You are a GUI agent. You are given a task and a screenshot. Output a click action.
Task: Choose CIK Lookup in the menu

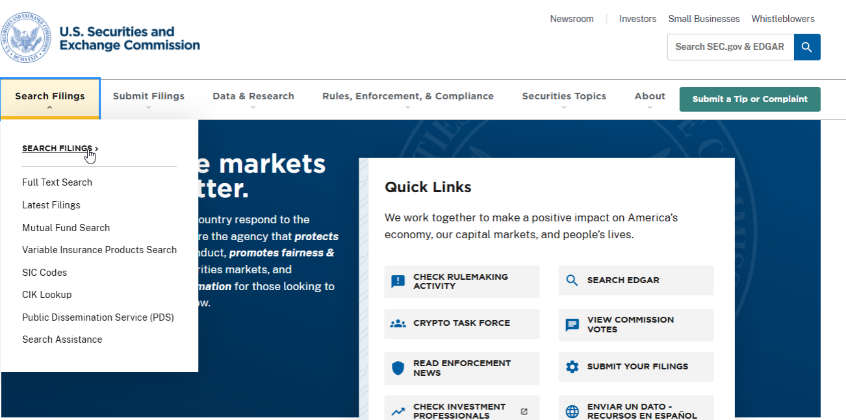coord(47,295)
